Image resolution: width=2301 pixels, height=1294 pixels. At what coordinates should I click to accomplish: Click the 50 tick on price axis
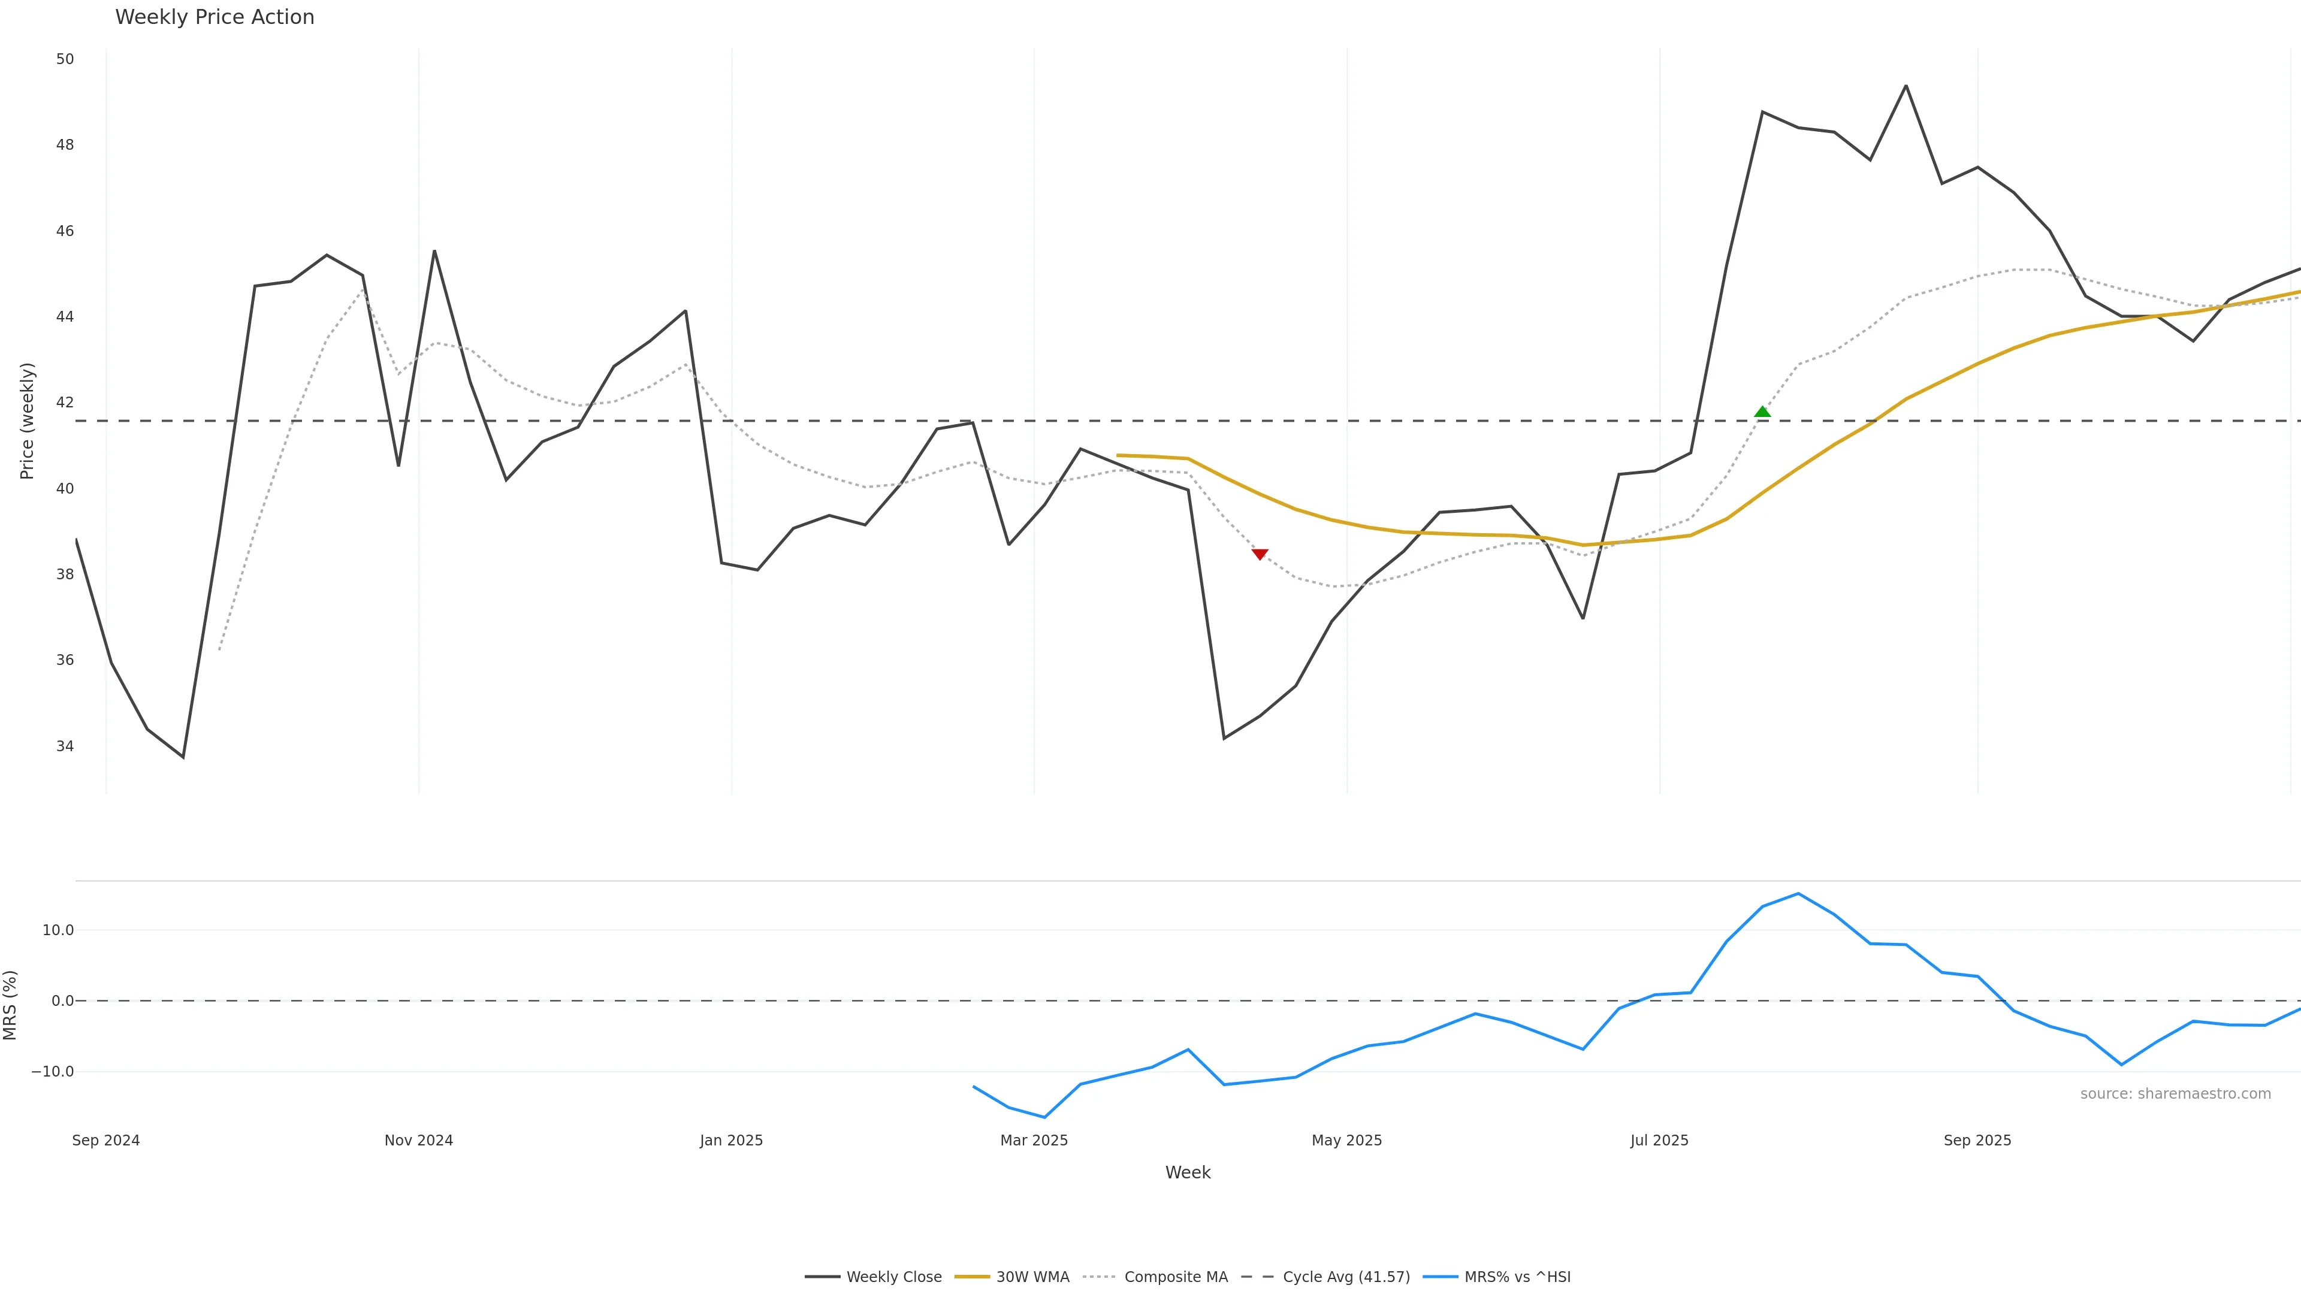64,60
